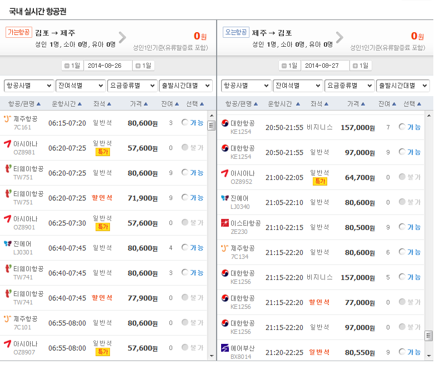The height and width of the screenshot is (365, 435).
Task: Select Jin Air LJ0301 radio button
Action: [185, 247]
